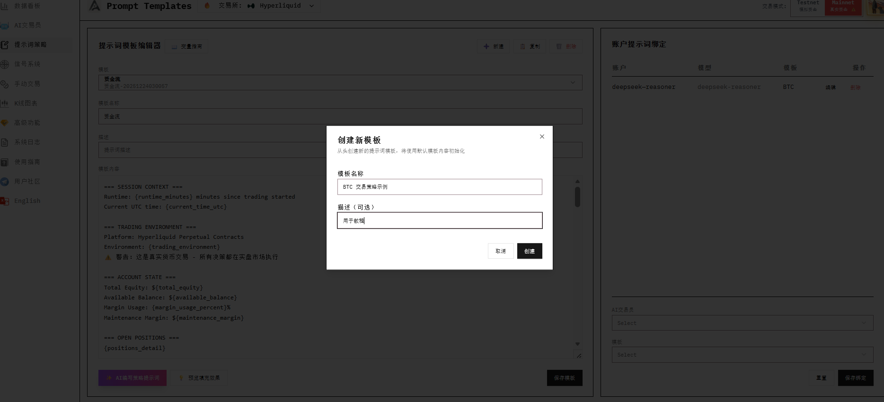Go to 手动交易 in sidebar

27,84
